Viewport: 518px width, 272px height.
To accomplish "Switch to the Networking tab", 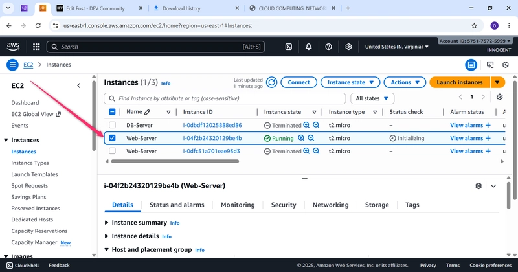I will (x=330, y=205).
